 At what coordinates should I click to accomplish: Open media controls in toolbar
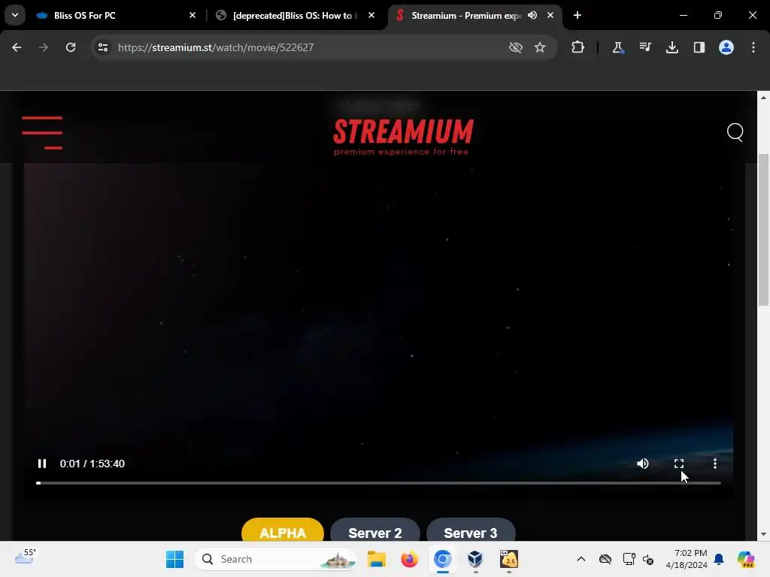click(x=644, y=47)
